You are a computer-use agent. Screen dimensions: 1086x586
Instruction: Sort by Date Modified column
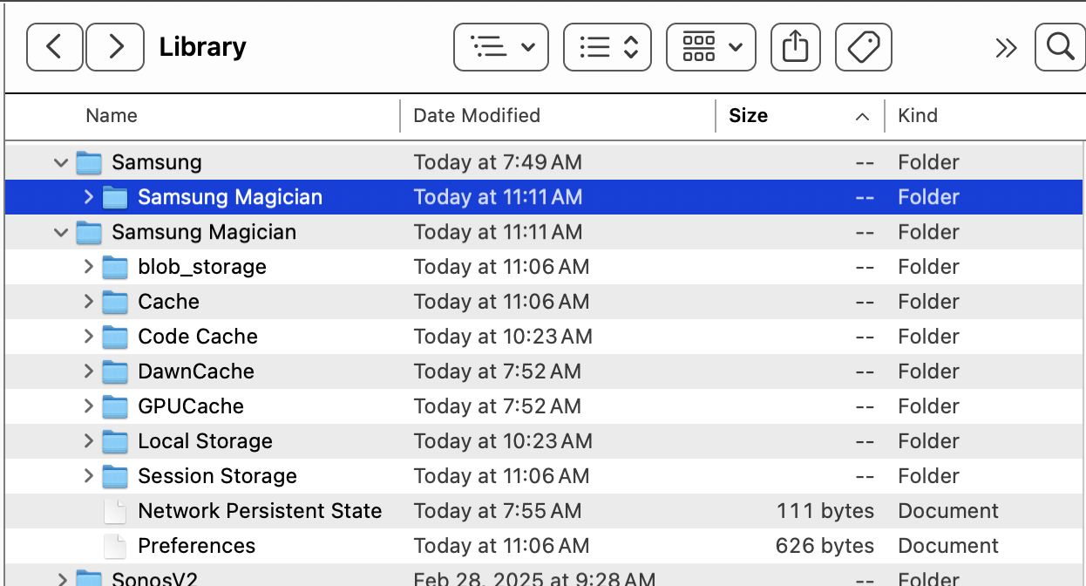(477, 116)
